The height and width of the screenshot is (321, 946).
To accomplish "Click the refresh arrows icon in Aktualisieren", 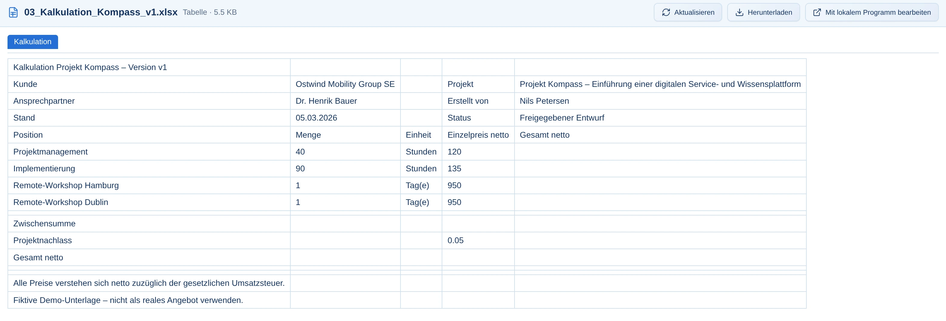I will [666, 12].
